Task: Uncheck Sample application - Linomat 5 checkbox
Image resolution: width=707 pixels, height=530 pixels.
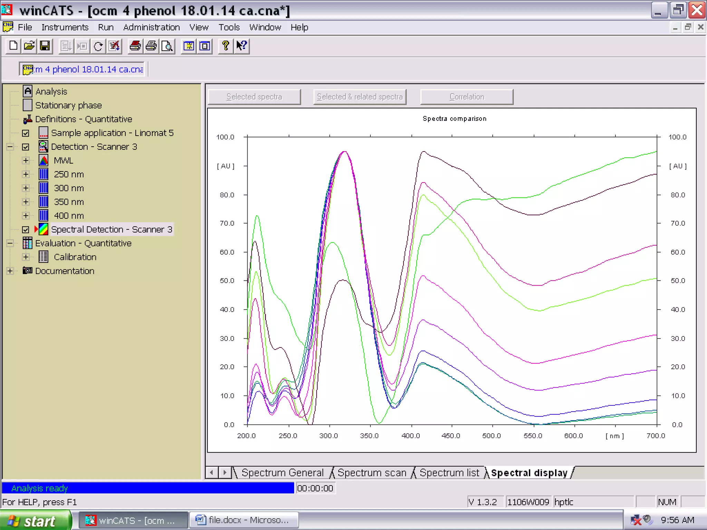Action: (x=26, y=133)
